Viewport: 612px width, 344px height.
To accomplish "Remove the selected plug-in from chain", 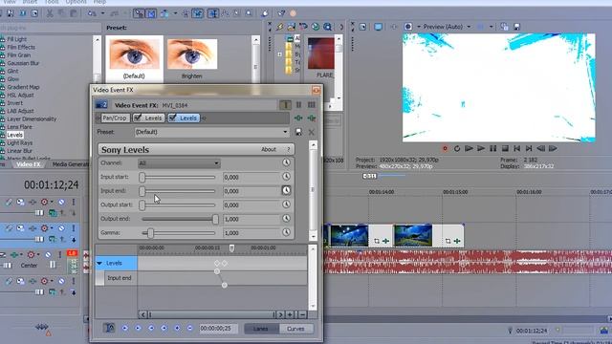I will coord(312,118).
